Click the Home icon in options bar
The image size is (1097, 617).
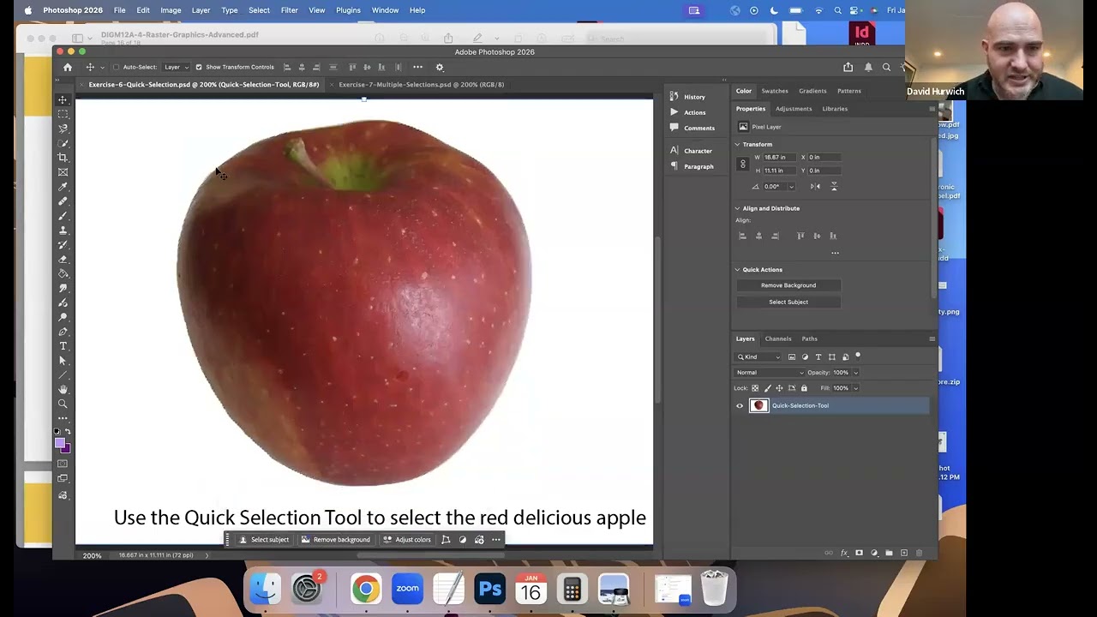tap(68, 67)
